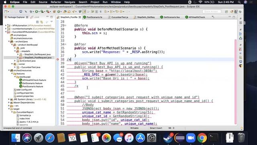Viewport: 257px width, 145px height.
Task: Select the JUnit view tab
Action: (x=35, y=17)
